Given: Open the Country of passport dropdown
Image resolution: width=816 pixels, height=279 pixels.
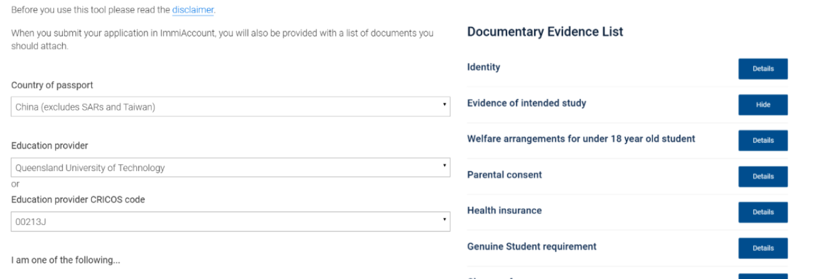Looking at the screenshot, I should tap(230, 107).
